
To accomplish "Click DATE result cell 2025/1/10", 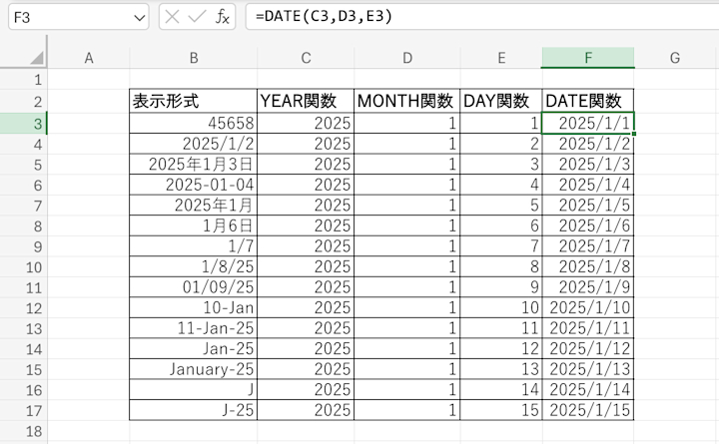I will coord(588,307).
